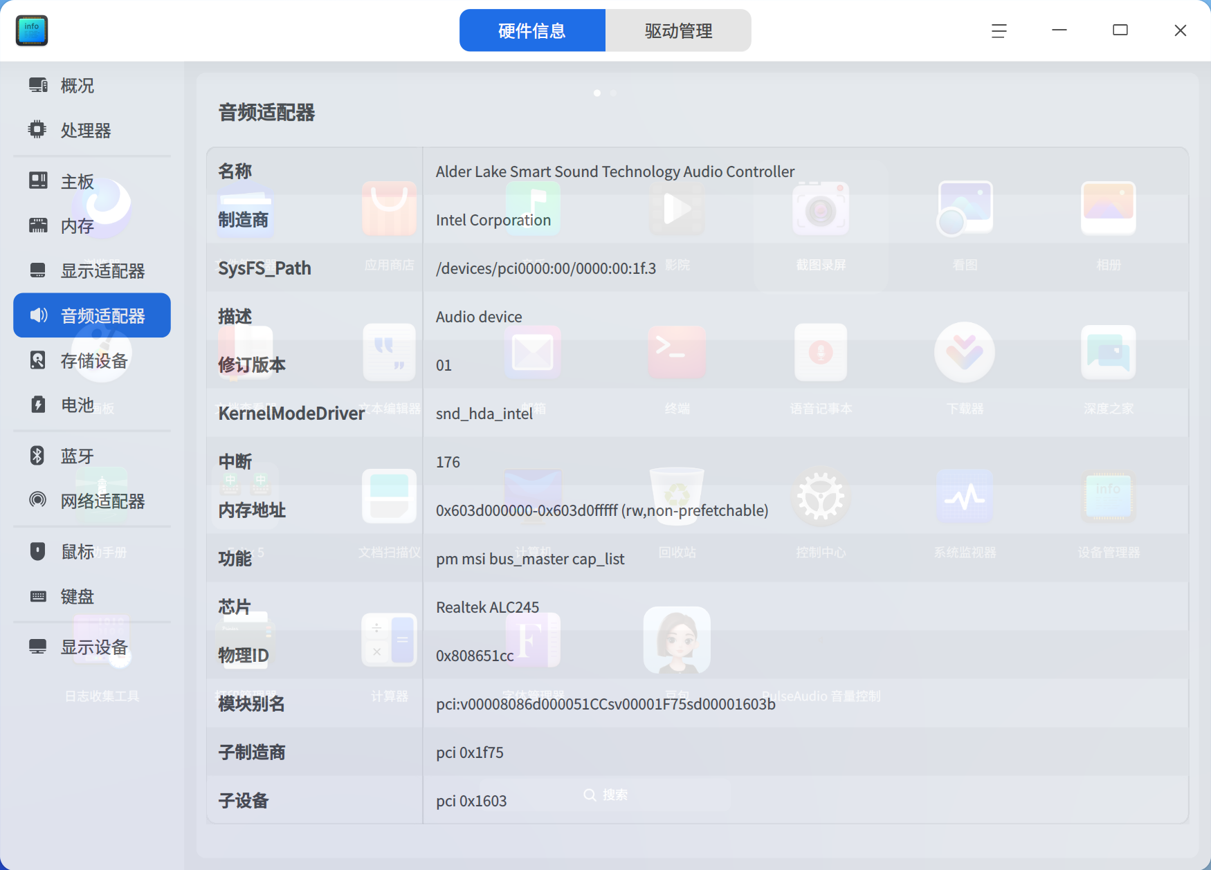Select the 键盘 keyboard icon
Screen dimensions: 1211x870
click(38, 596)
